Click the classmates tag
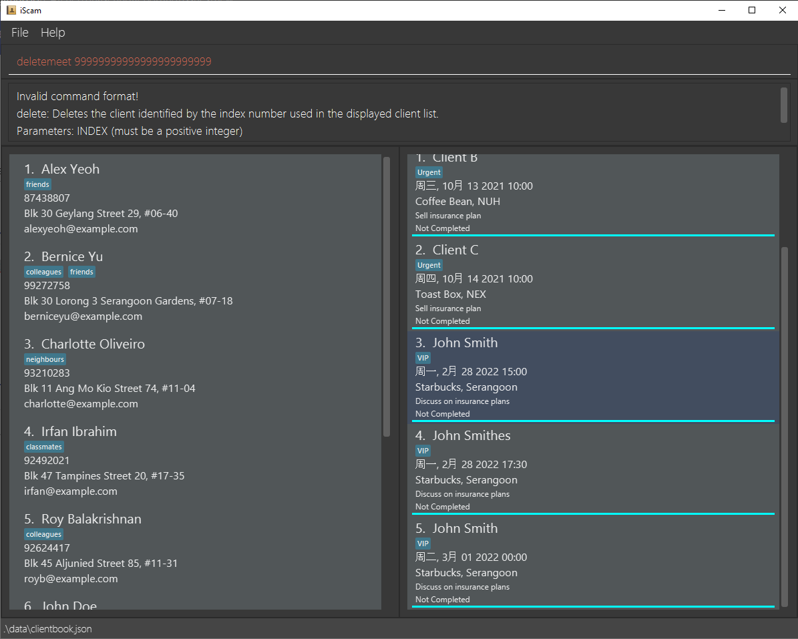 click(x=44, y=447)
